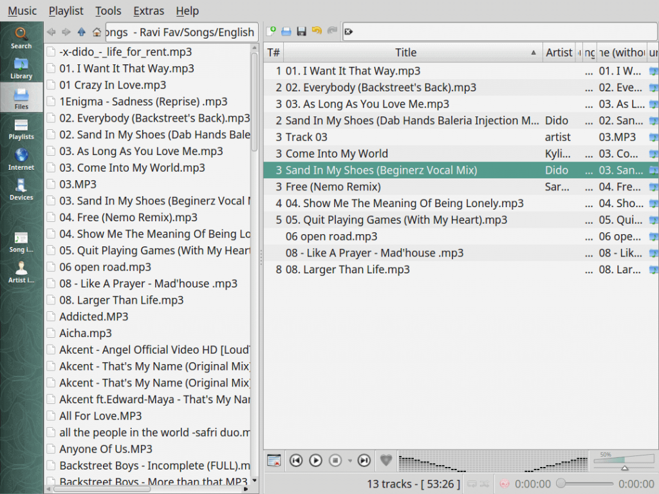Click the home folder icon
The width and height of the screenshot is (659, 494).
(97, 32)
